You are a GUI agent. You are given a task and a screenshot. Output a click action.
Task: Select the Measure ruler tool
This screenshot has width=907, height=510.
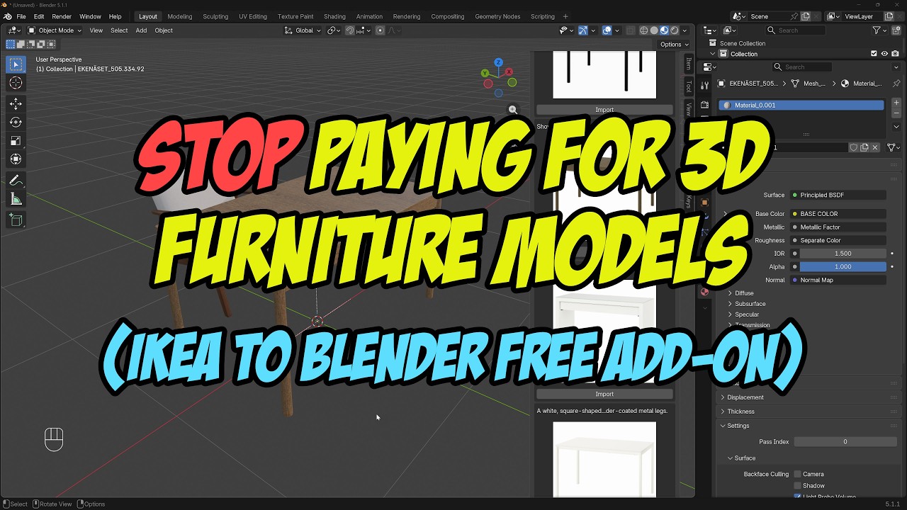pyautogui.click(x=16, y=199)
